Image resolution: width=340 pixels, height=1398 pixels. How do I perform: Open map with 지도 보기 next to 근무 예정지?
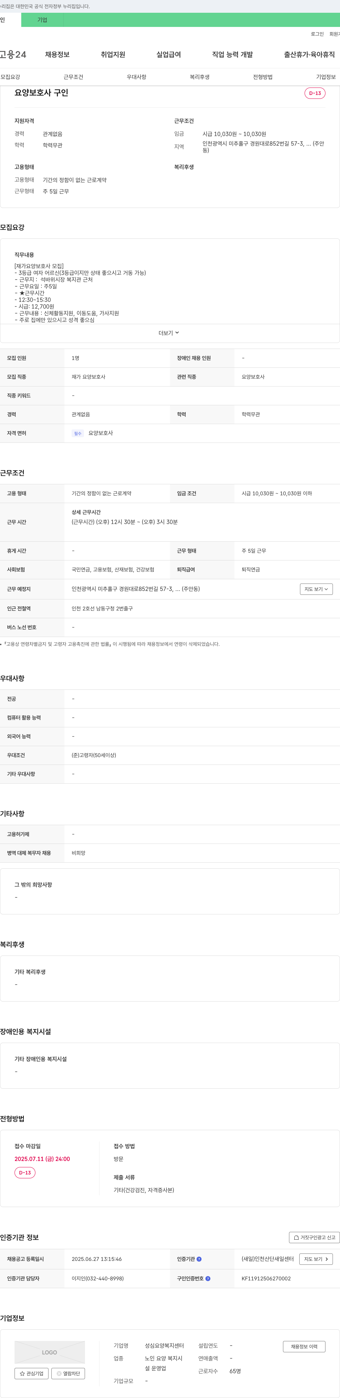pos(316,590)
